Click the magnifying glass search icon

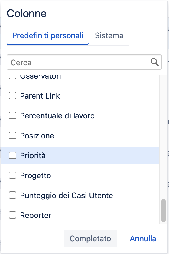tap(155, 62)
